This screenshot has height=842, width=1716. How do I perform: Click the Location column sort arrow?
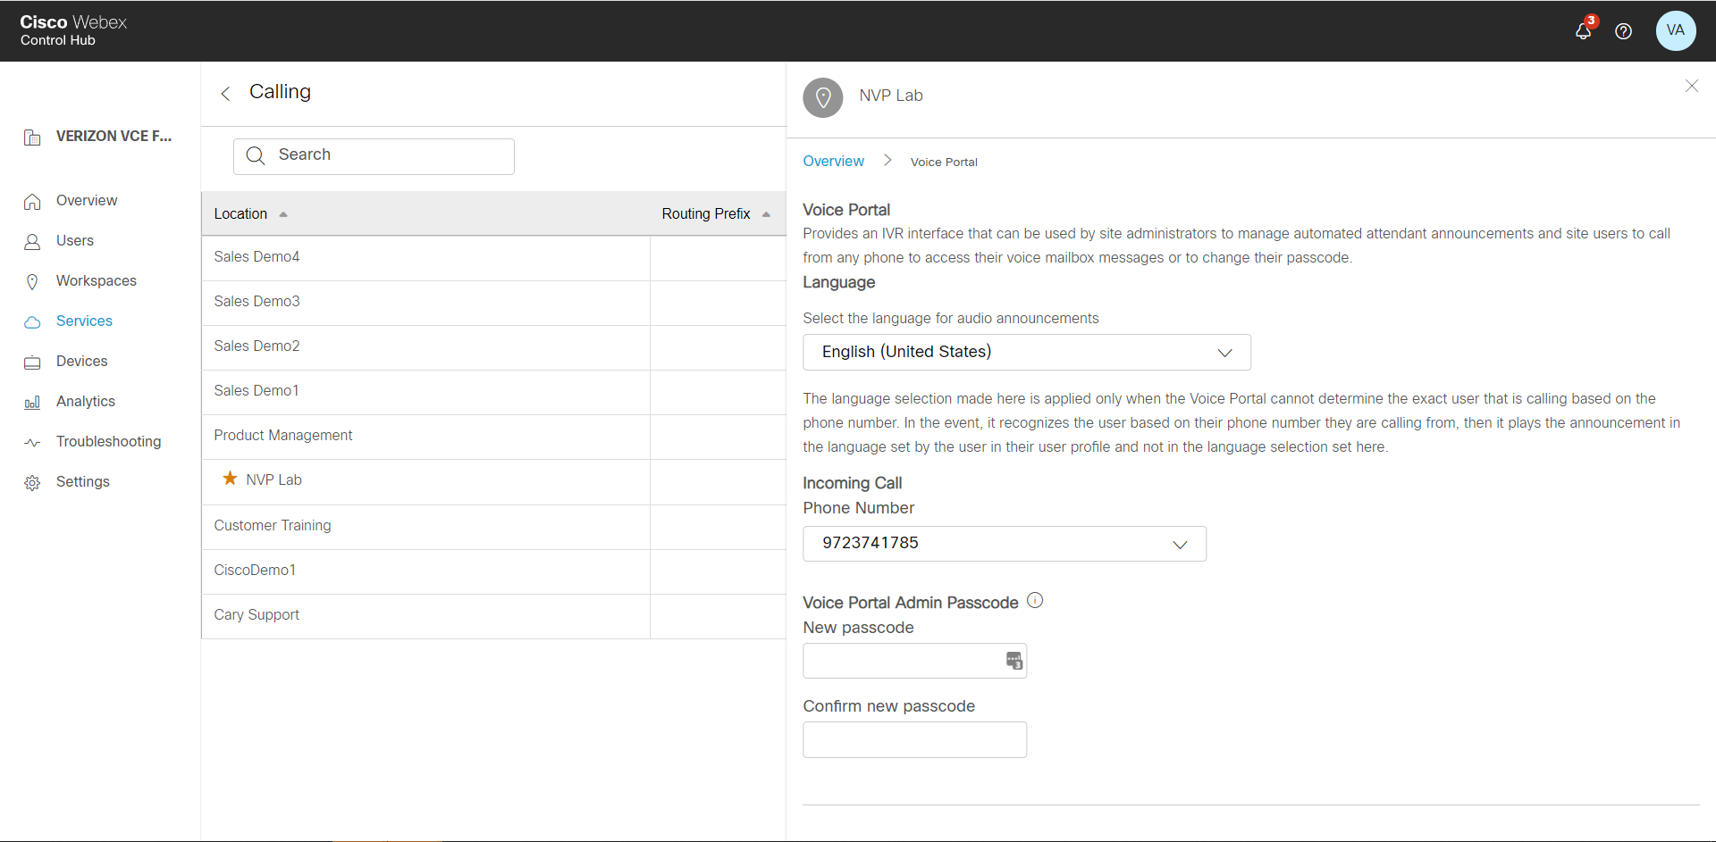point(282,214)
